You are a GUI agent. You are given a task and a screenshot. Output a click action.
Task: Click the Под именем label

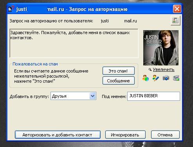(x=114, y=96)
